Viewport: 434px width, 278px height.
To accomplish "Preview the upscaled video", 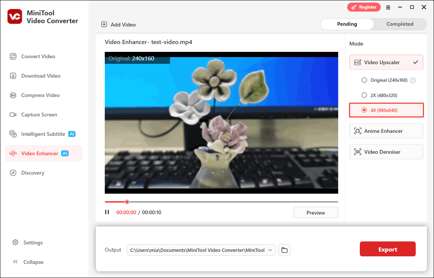I will click(x=315, y=212).
